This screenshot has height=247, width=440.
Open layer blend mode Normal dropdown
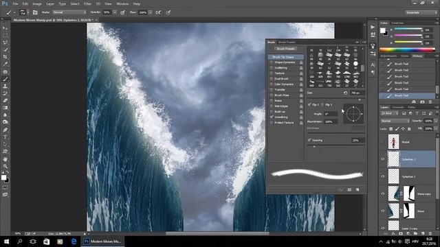point(395,121)
